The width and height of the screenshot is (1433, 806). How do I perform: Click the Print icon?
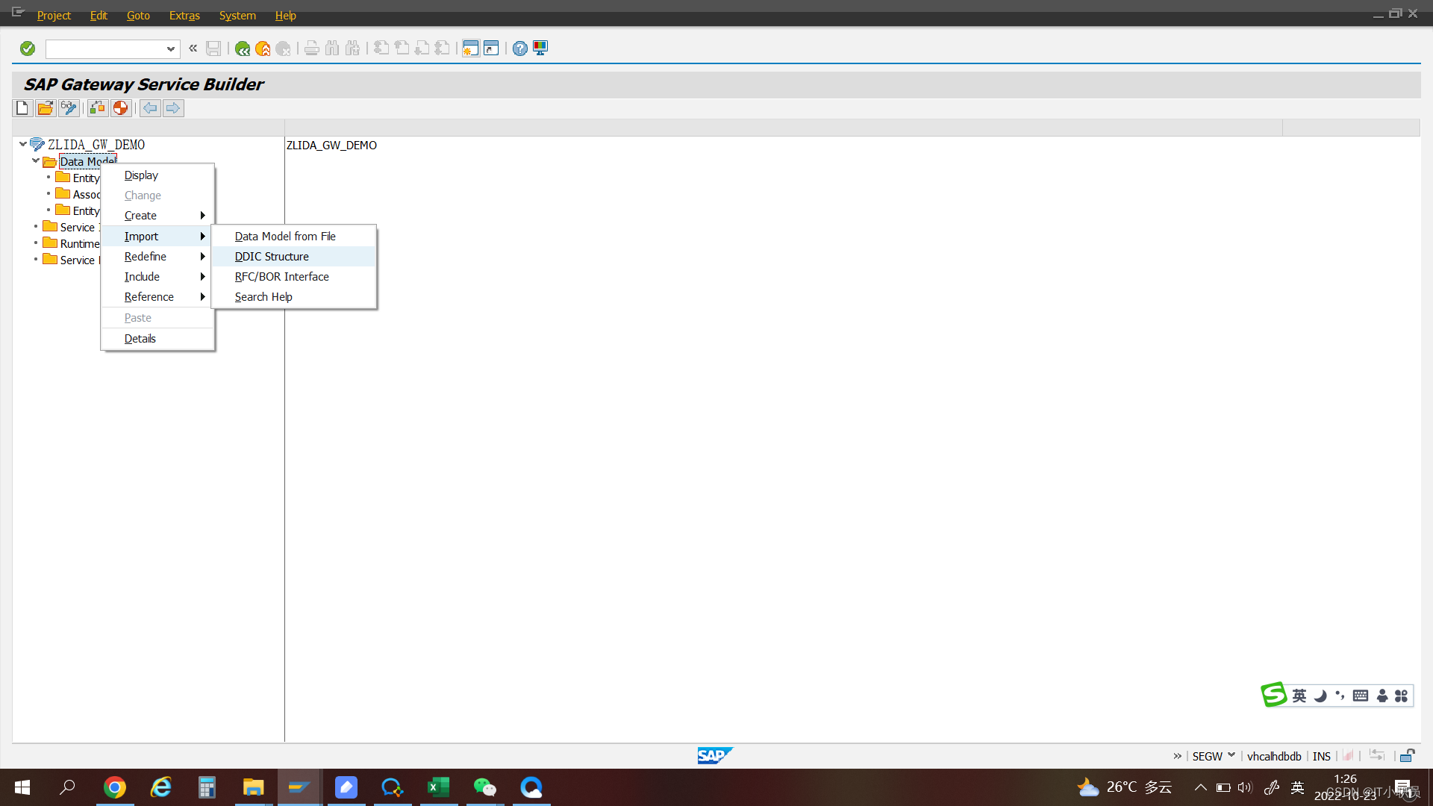[312, 49]
